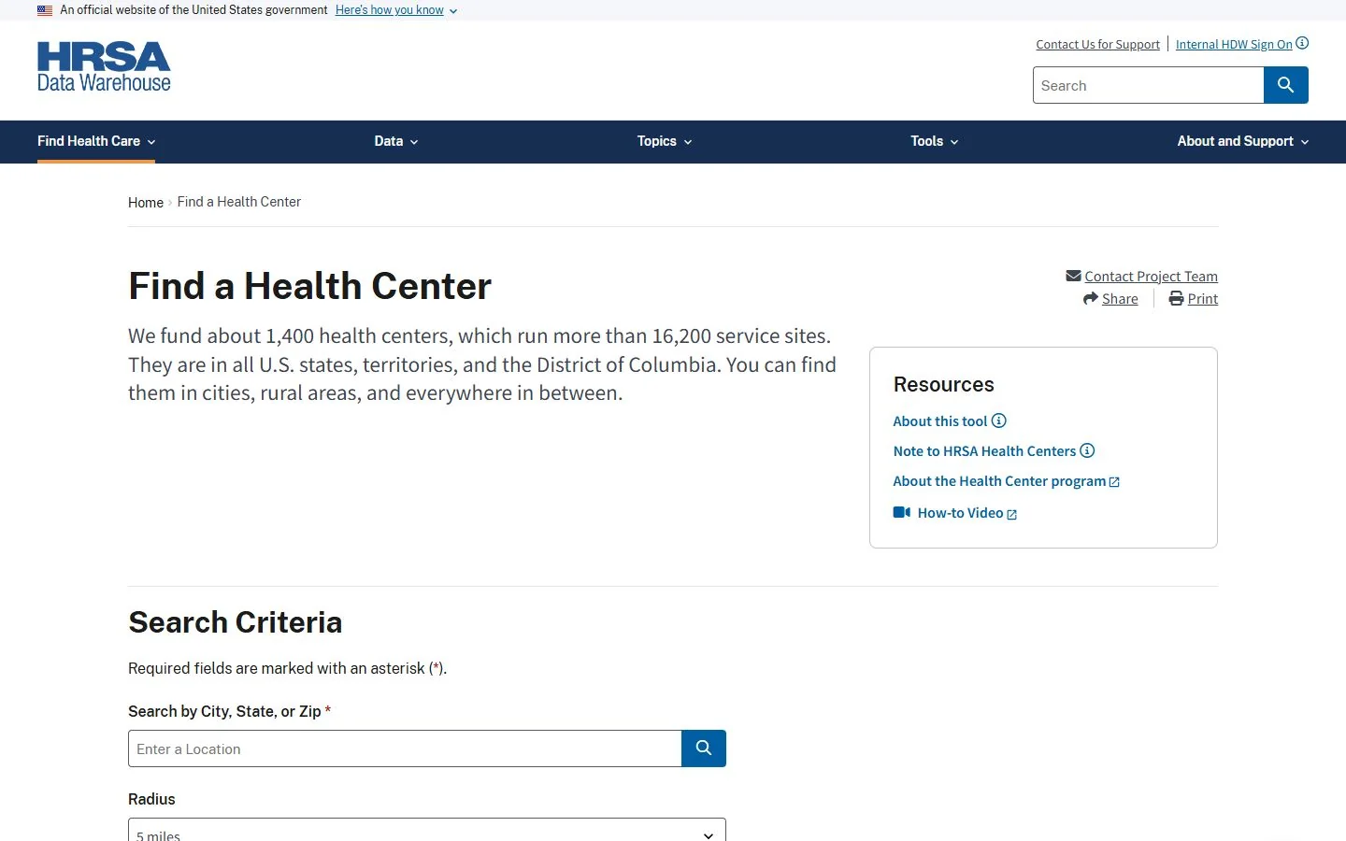Click the envelope icon by Contact Project Team
This screenshot has width=1346, height=841.
point(1073,276)
